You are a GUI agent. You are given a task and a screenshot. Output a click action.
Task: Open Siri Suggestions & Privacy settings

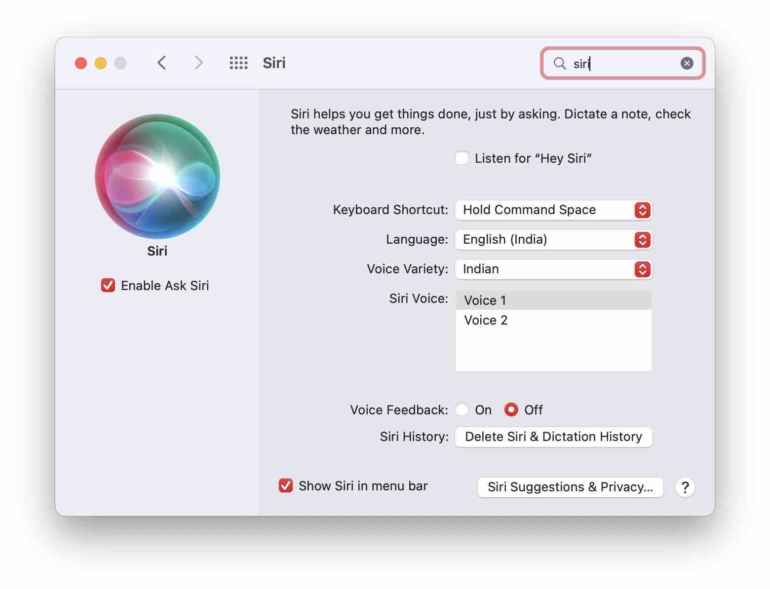tap(570, 487)
